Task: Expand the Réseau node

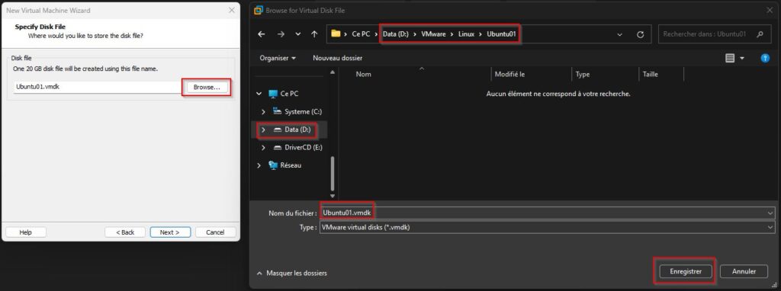Action: click(x=259, y=165)
